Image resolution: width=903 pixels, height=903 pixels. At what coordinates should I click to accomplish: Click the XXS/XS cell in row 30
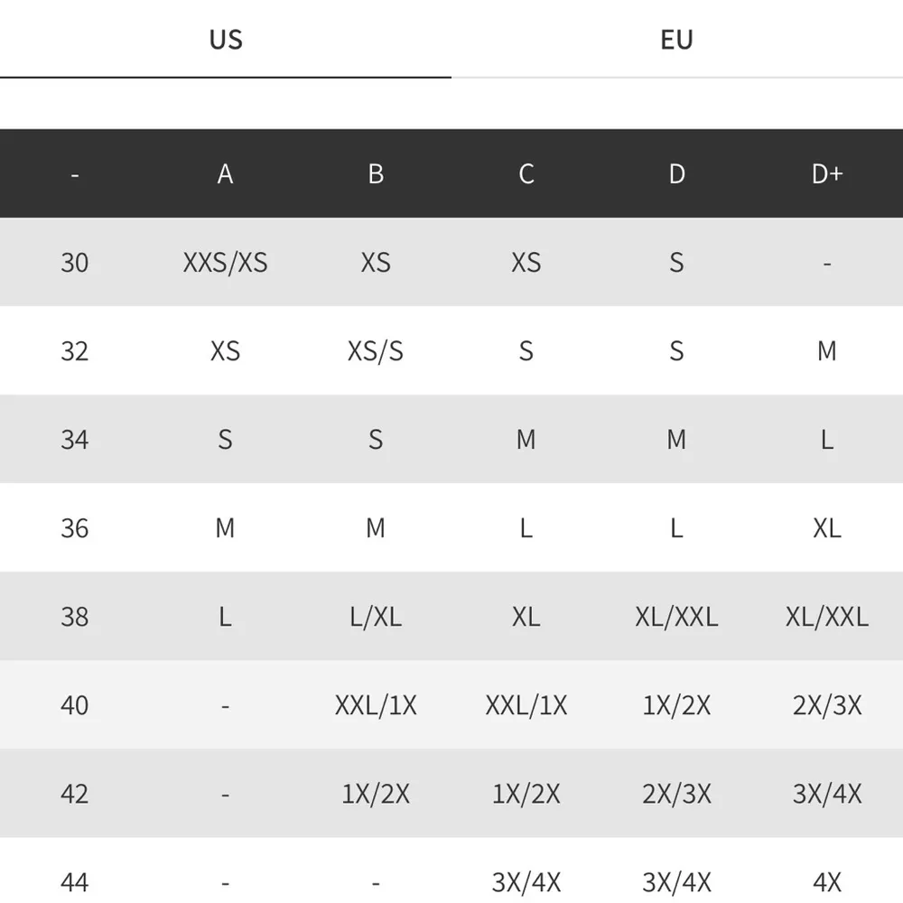tap(225, 262)
